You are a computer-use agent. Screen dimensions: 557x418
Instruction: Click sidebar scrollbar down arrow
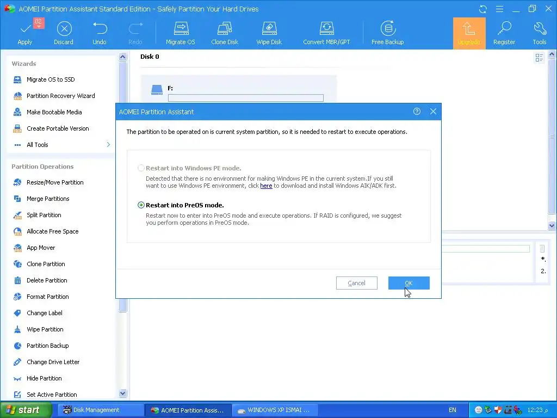pos(122,393)
